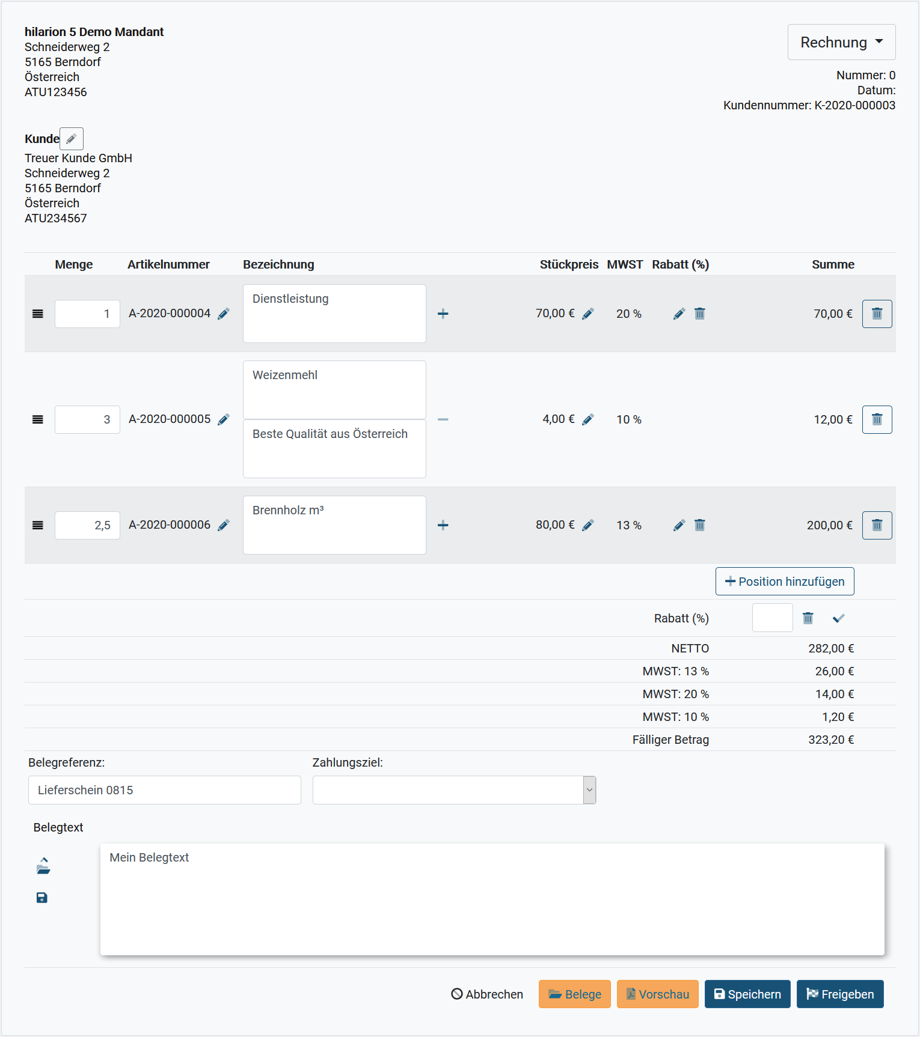Click Speichern to save invoice

747,994
